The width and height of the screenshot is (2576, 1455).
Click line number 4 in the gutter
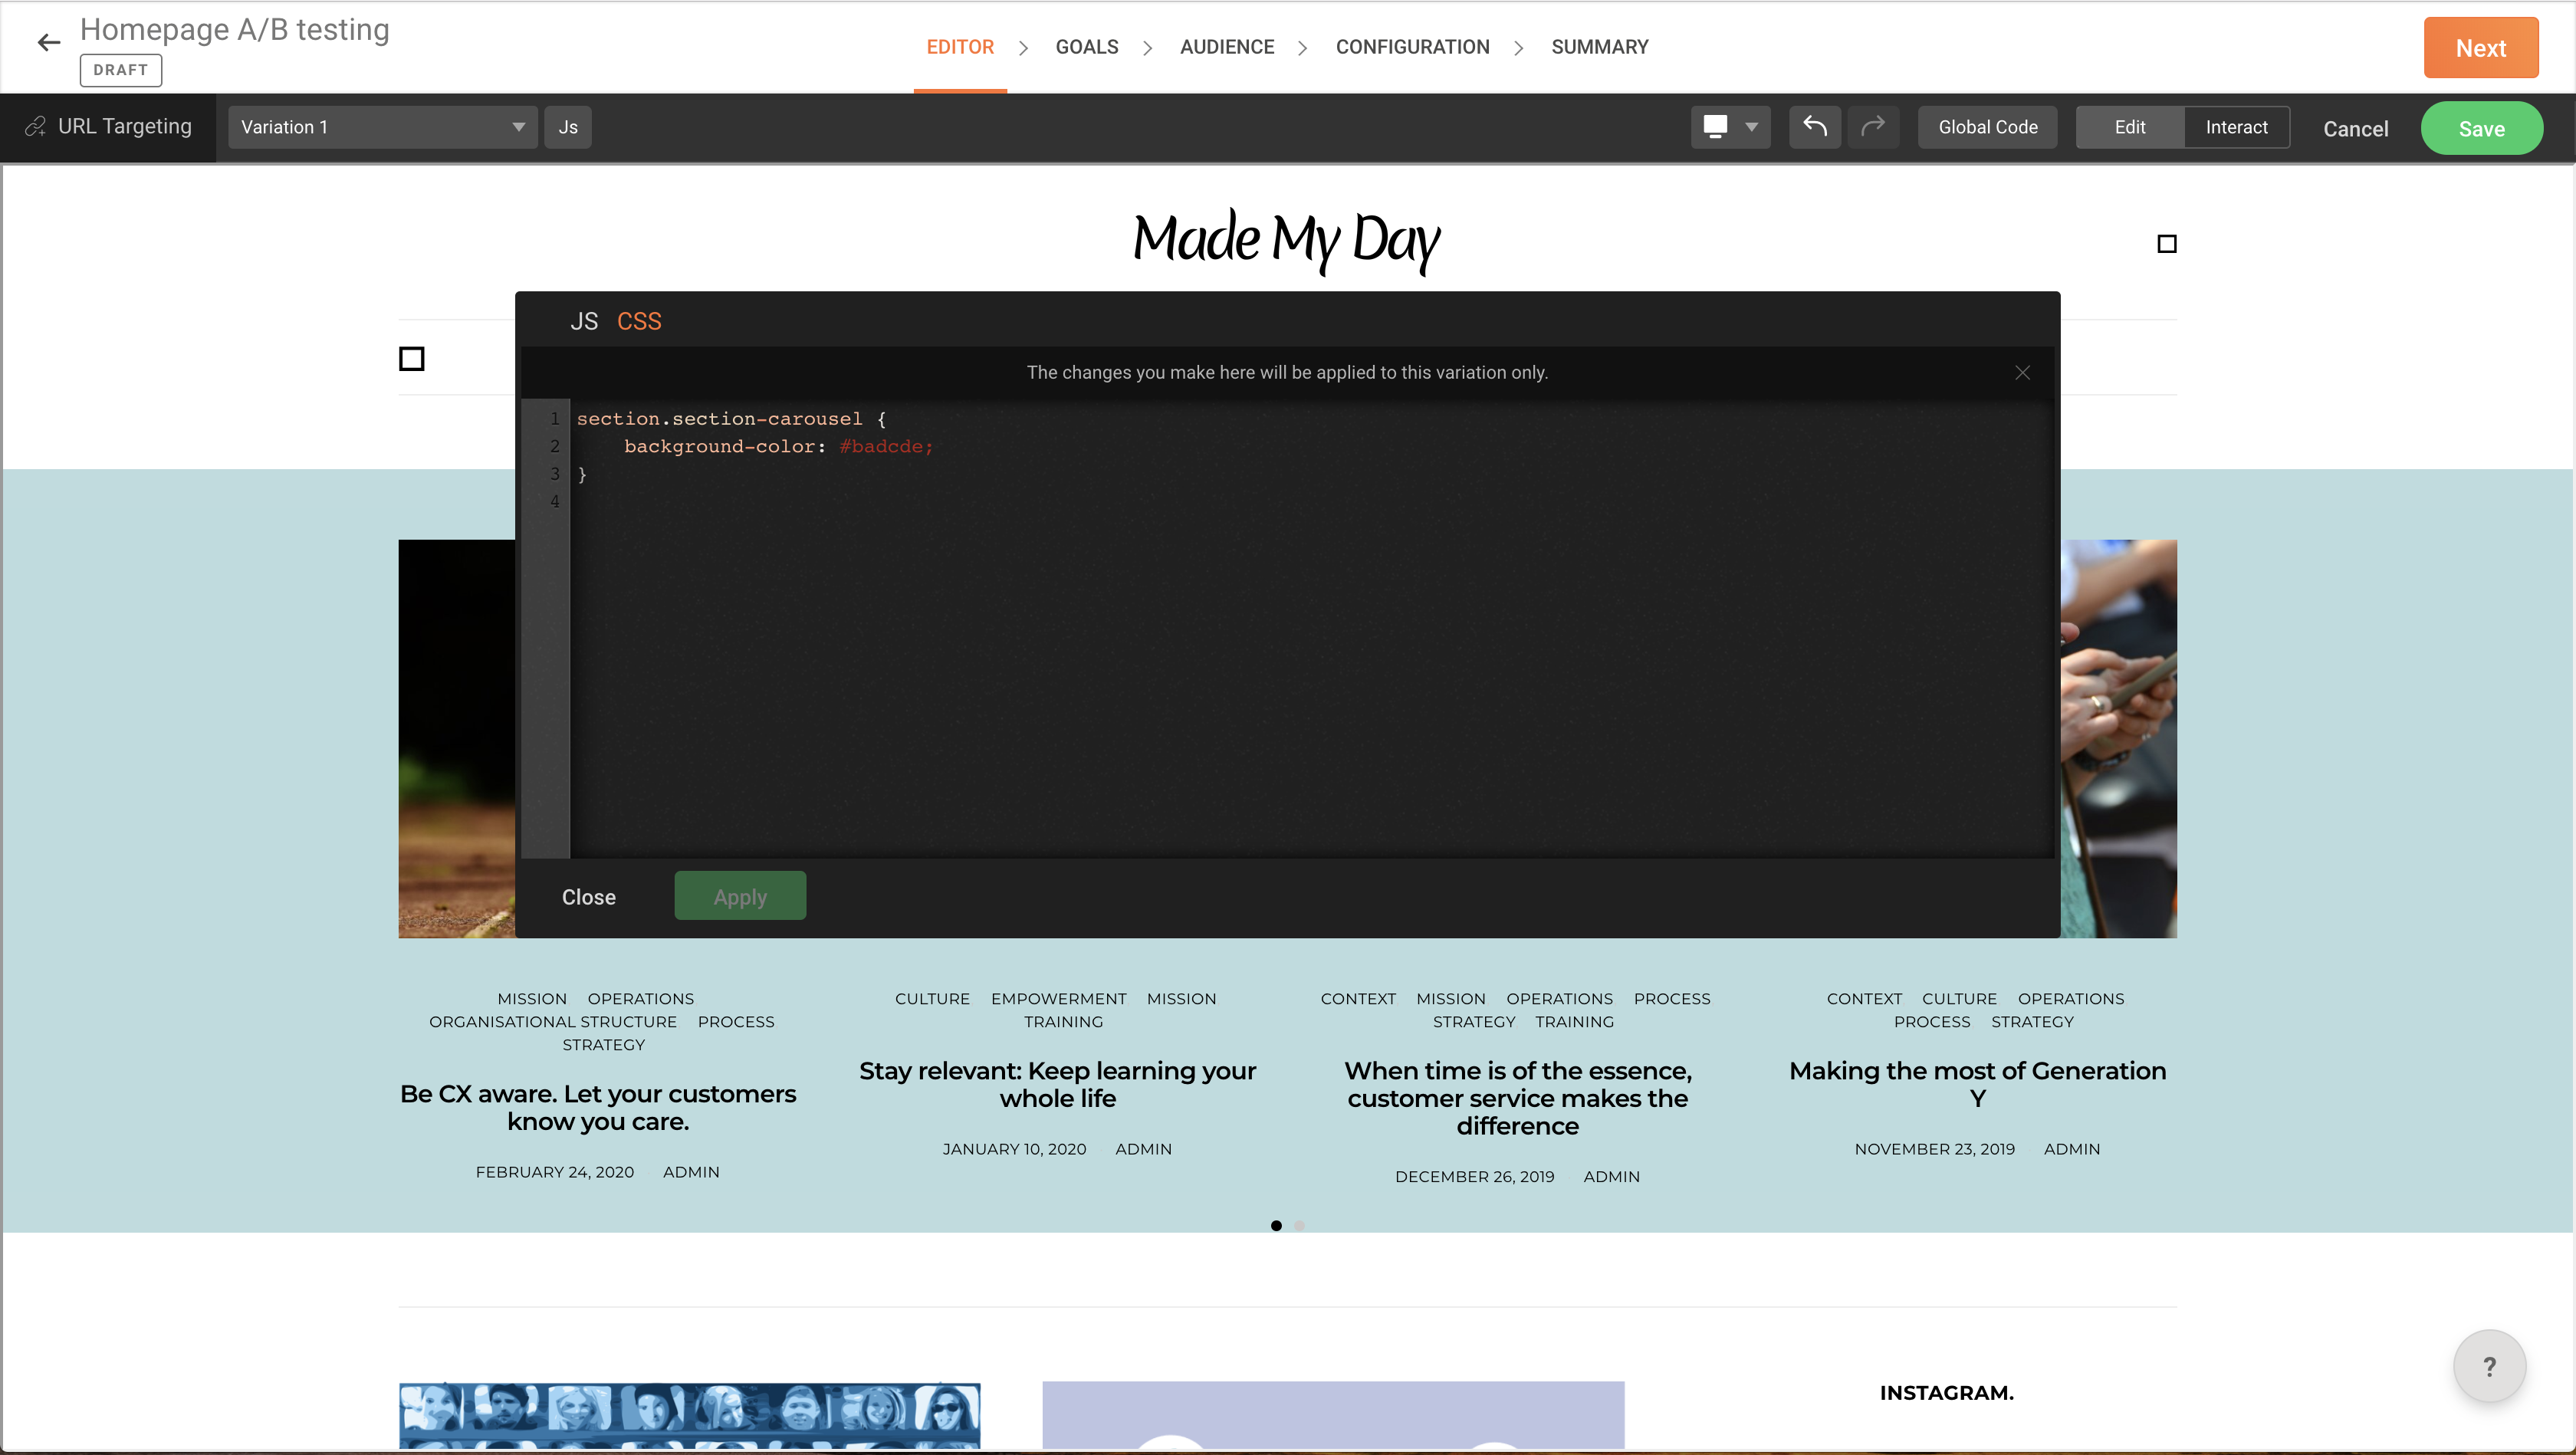[x=555, y=501]
